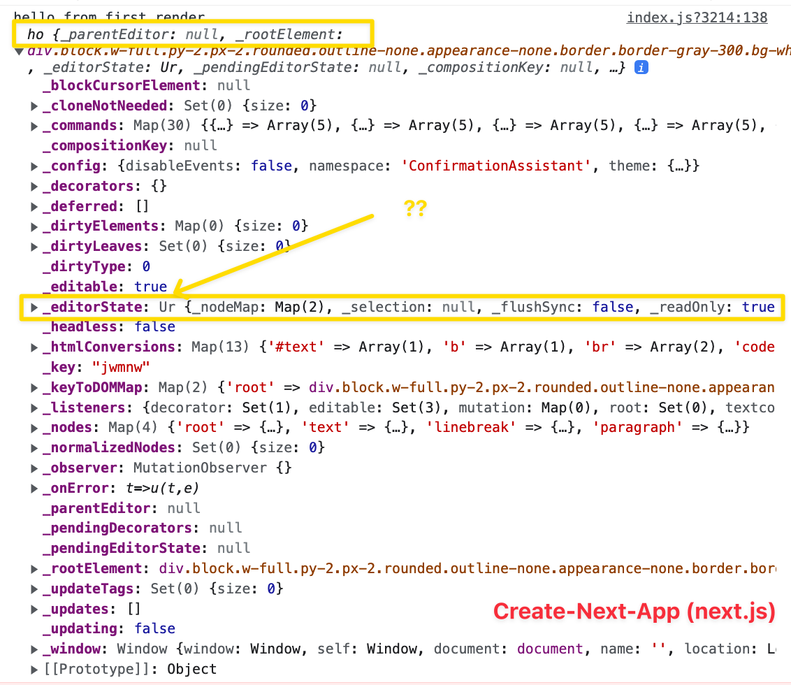This screenshot has height=685, width=791.
Task: Expand the _decorators object
Action: 34,186
